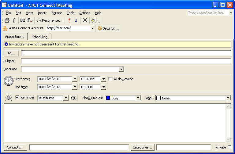Open toolbar options arrow after help icon
The image size is (235, 154).
99,22
